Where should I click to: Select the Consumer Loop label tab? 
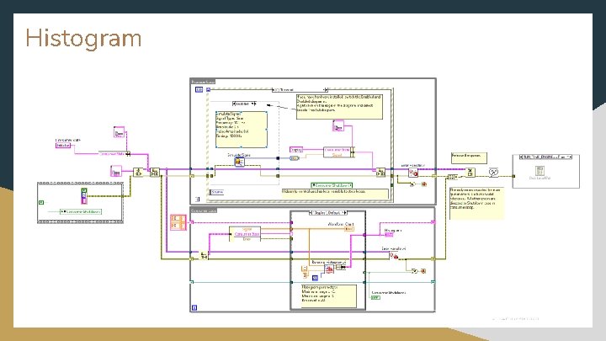[x=204, y=210]
